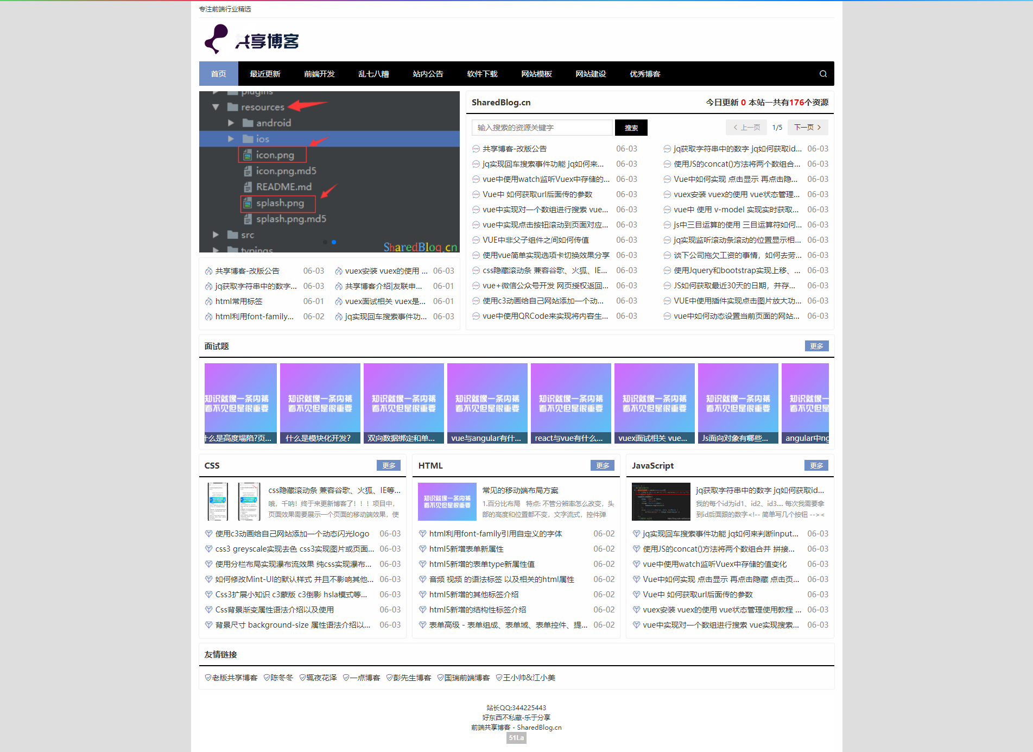The image size is (1033, 752).
Task: Open the search magnifier icon in navbar
Action: 823,74
